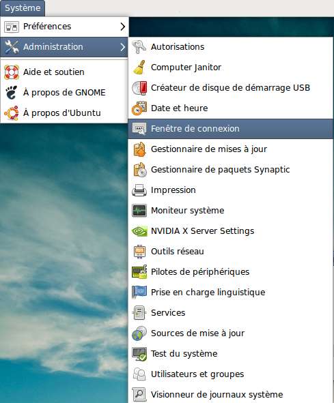This screenshot has height=403, width=334.
Task: Click the printer icon for Impression
Action: click(x=139, y=190)
